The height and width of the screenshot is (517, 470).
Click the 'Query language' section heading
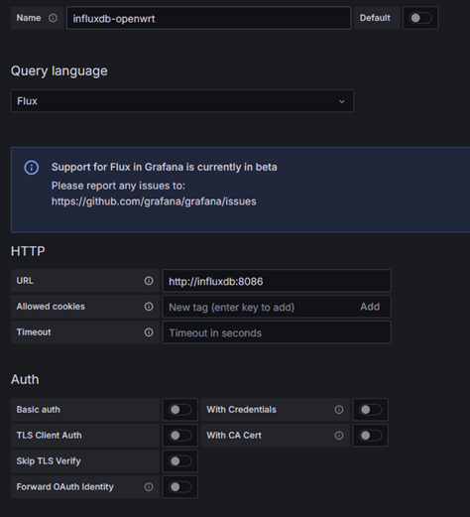click(59, 70)
